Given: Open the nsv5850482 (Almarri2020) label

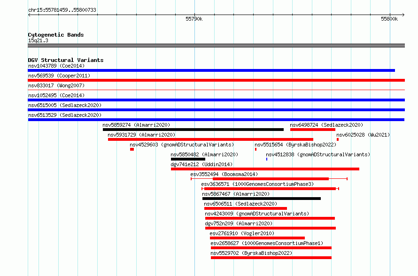Looking at the screenshot, I should [204, 154].
